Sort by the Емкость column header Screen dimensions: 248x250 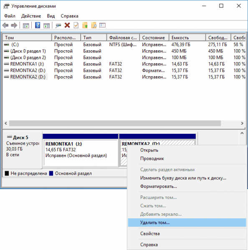coord(187,37)
